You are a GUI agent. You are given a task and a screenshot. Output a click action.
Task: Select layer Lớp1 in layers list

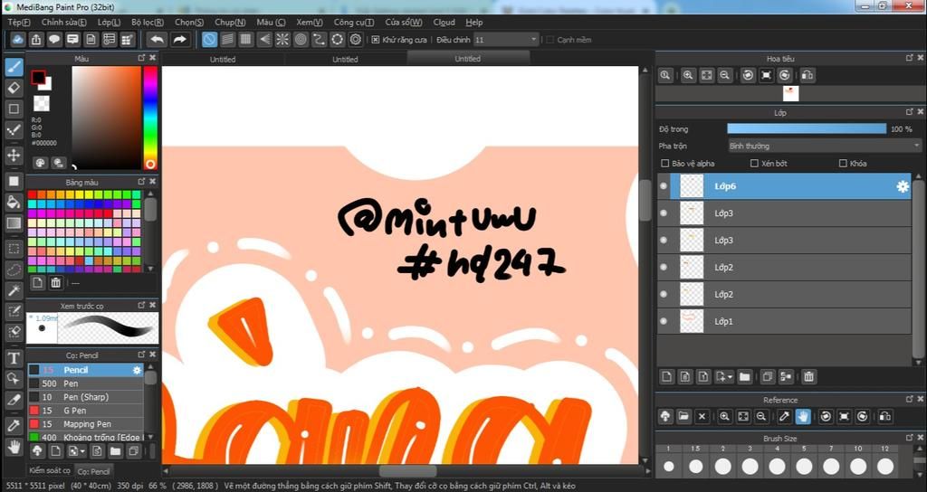click(x=784, y=321)
